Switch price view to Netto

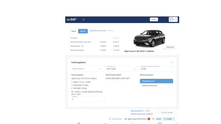(73, 31)
